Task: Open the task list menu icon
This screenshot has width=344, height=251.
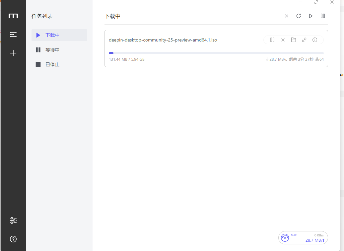Action: (13, 35)
